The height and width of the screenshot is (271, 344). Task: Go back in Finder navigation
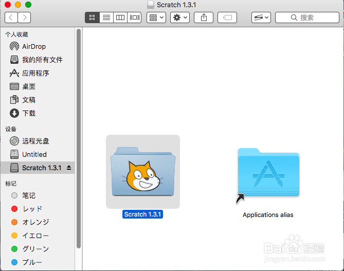[11, 17]
